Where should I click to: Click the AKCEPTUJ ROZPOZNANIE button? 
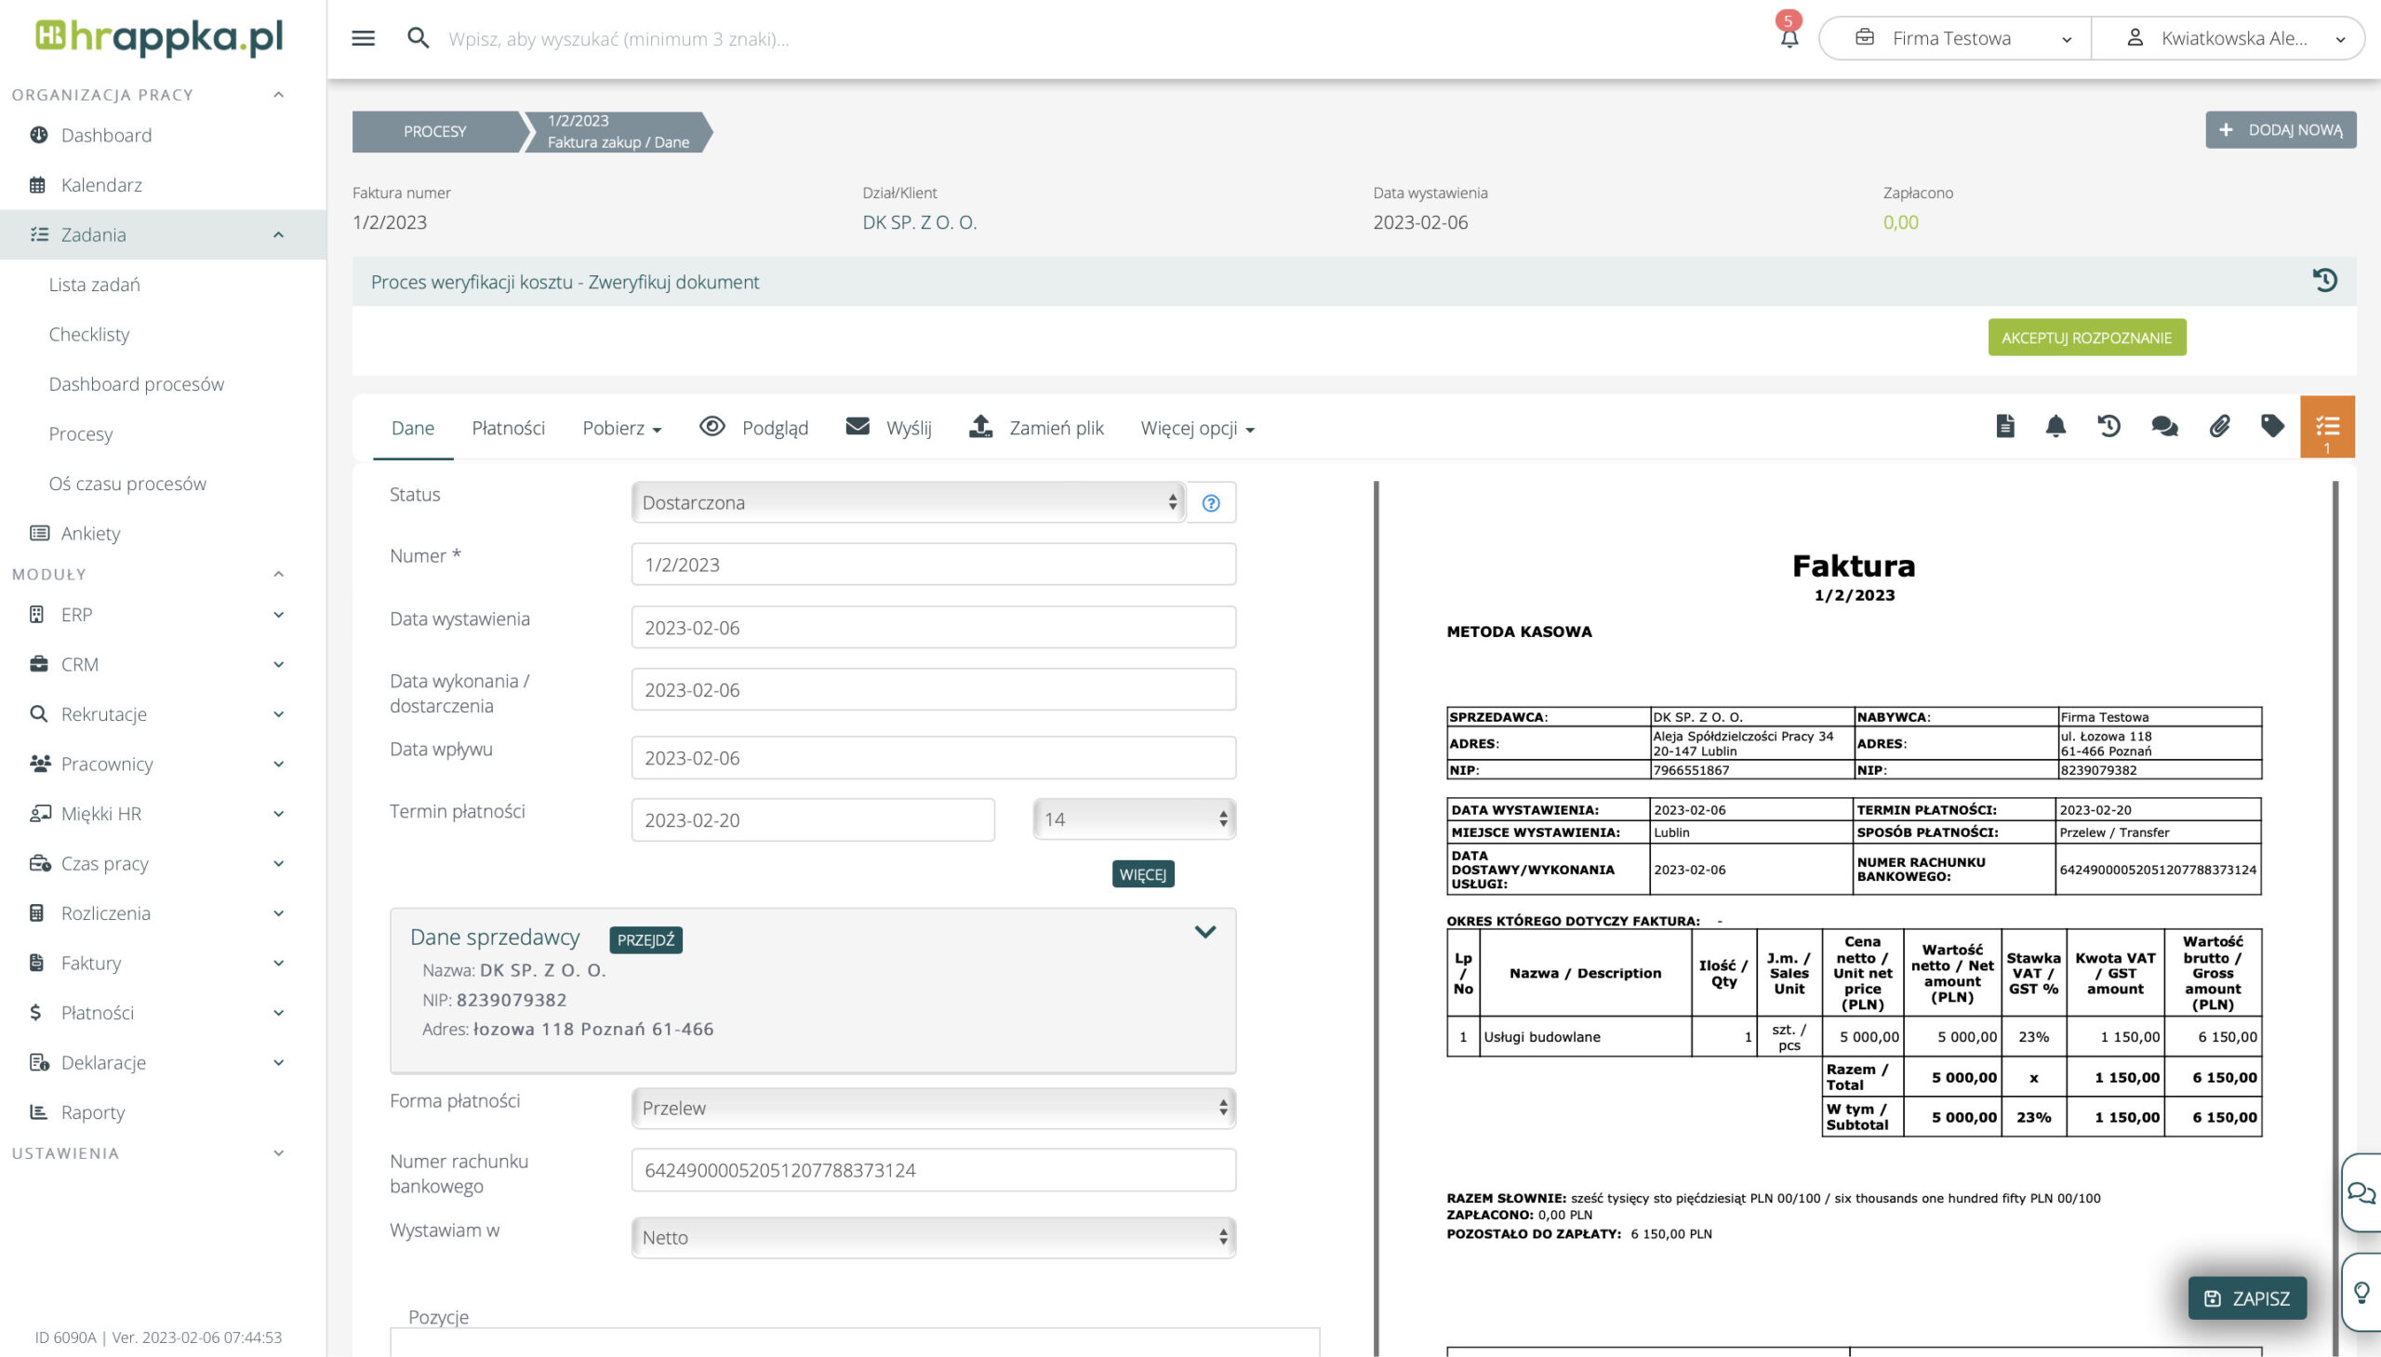coord(2086,338)
